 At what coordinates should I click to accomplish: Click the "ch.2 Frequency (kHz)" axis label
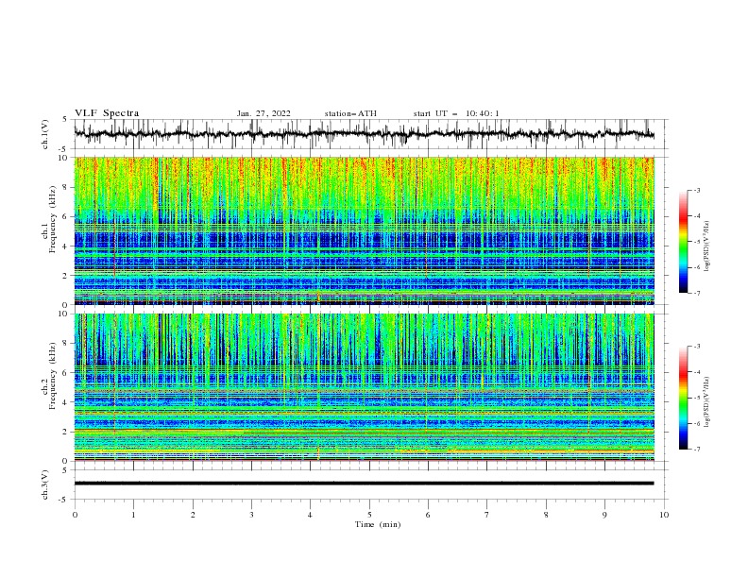coord(49,376)
